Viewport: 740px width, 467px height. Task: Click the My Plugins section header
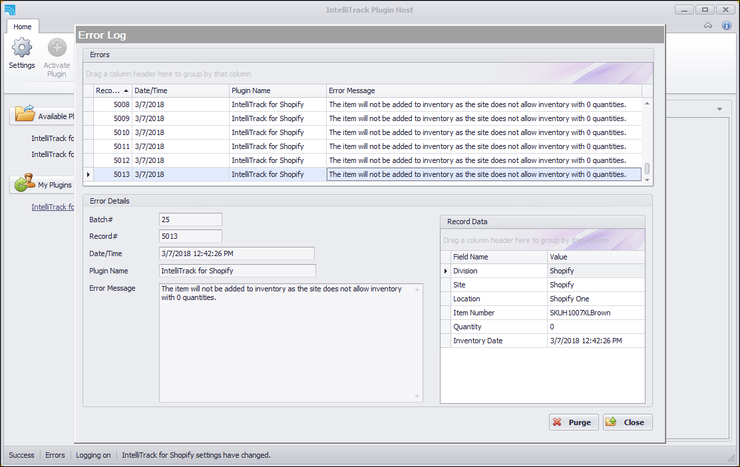(x=42, y=185)
